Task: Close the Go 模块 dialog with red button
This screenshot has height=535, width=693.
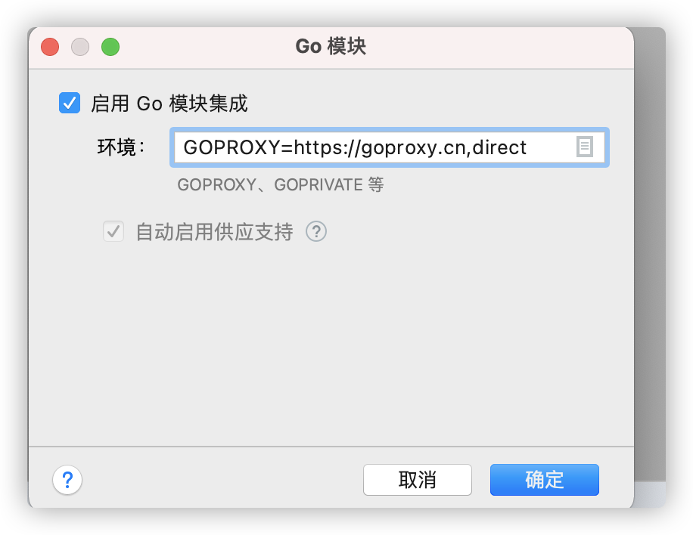Action: [x=50, y=47]
